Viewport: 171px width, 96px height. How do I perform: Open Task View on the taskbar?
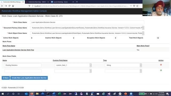[19, 94]
